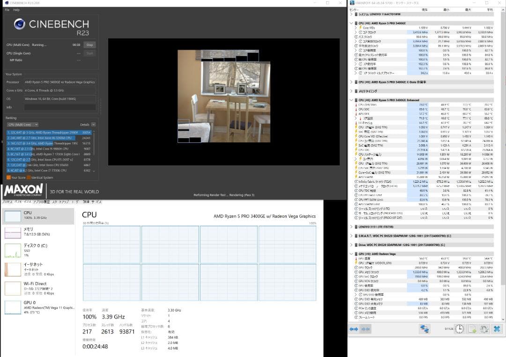Open the CPU (Multi Core) ranking dropdown
This screenshot has height=357, width=506.
click(x=22, y=125)
